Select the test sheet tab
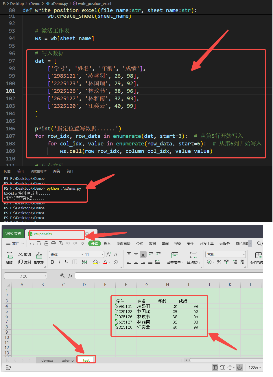The image size is (273, 377). [86, 360]
